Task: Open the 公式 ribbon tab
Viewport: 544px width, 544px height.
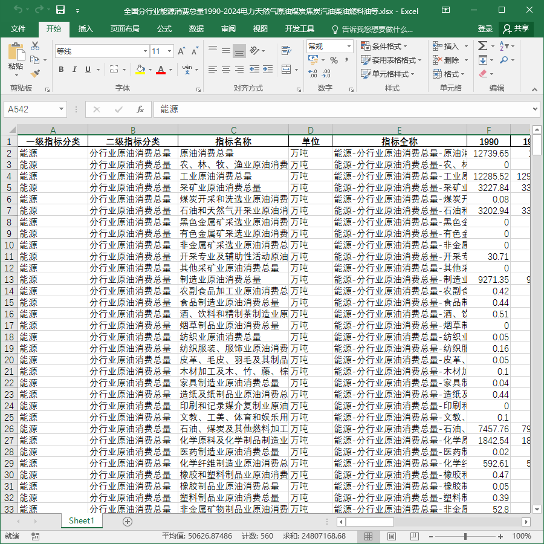Action: pos(164,29)
